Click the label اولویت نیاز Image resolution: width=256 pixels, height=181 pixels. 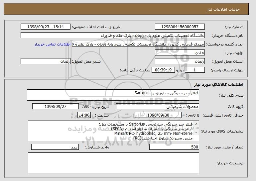pos(234,53)
